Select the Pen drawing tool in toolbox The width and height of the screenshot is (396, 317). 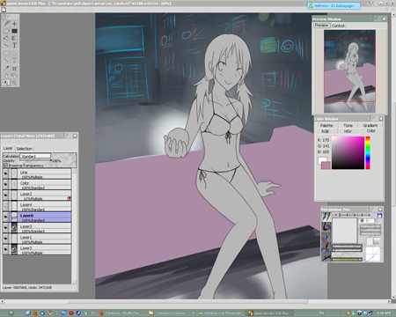6,24
